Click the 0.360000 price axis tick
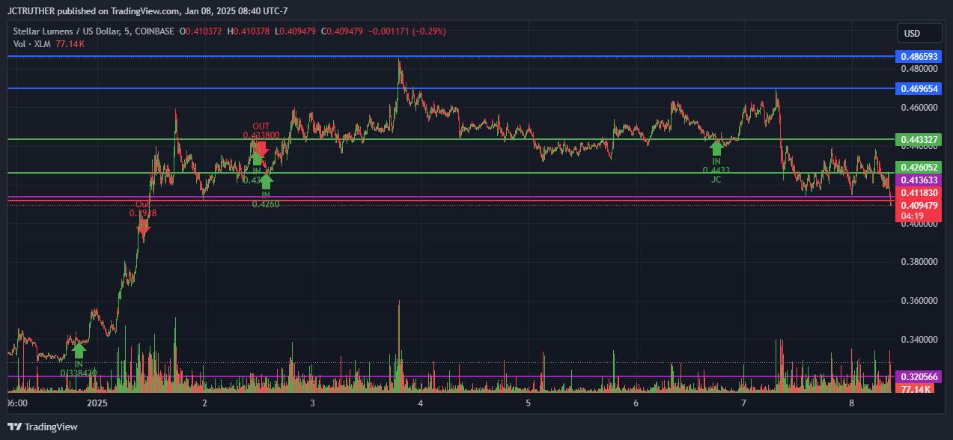 [919, 301]
